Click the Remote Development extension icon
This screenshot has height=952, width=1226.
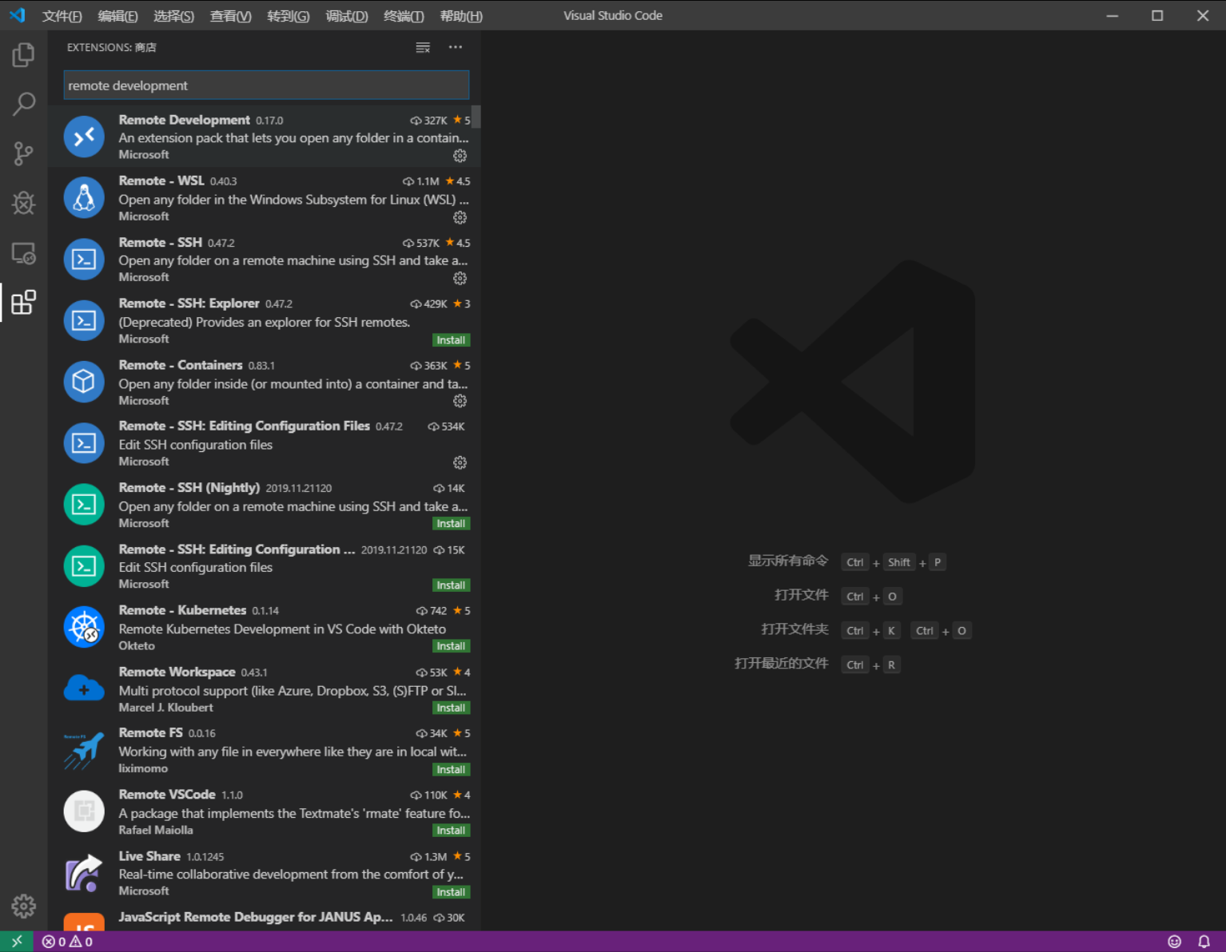tap(84, 137)
